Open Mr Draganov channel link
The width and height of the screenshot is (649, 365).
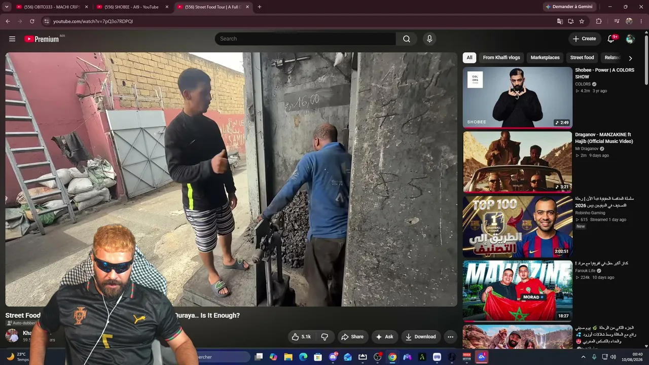pos(587,149)
